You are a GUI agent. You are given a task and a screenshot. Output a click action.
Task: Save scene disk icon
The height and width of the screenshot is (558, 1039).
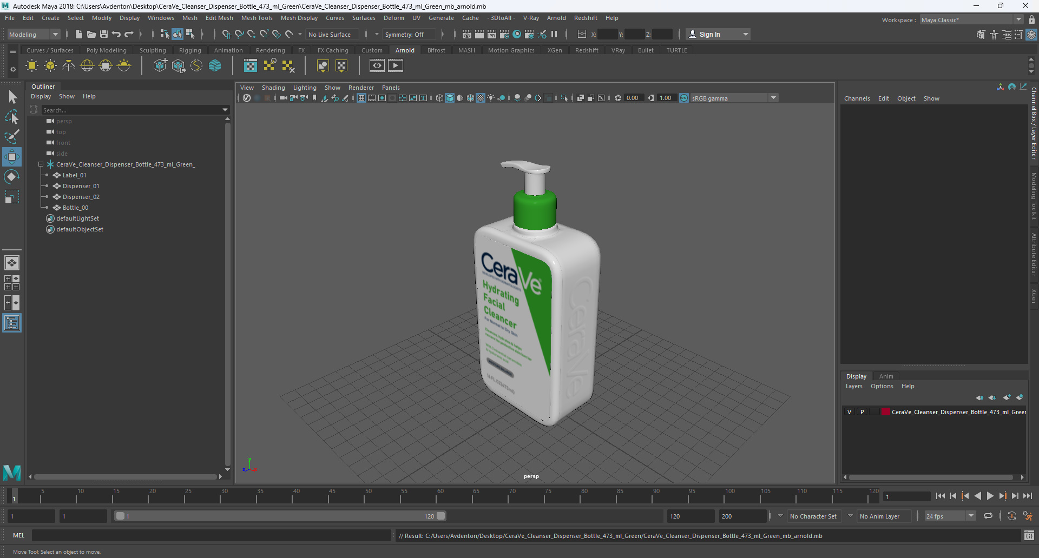tap(104, 34)
